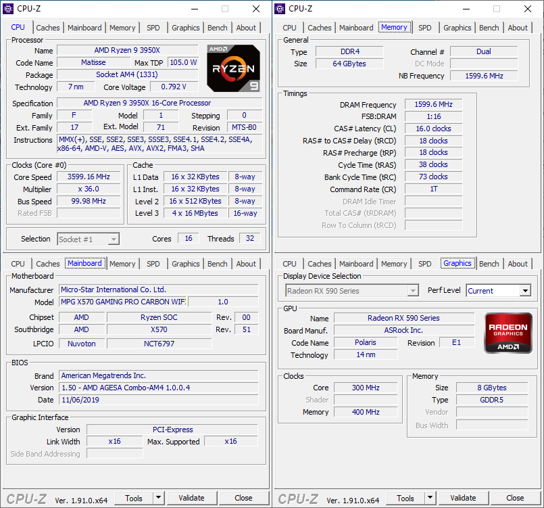Expand the Radeon RX 590 Series display device dropdown
Viewport: 544px width, 508px height.
pos(412,291)
